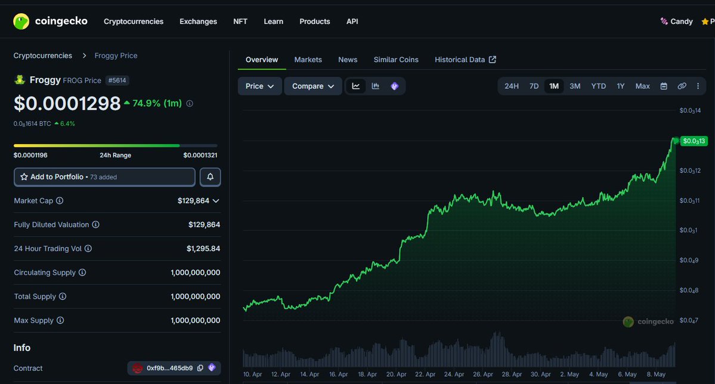
Task: Open the Exchanges nav menu
Action: 199,21
